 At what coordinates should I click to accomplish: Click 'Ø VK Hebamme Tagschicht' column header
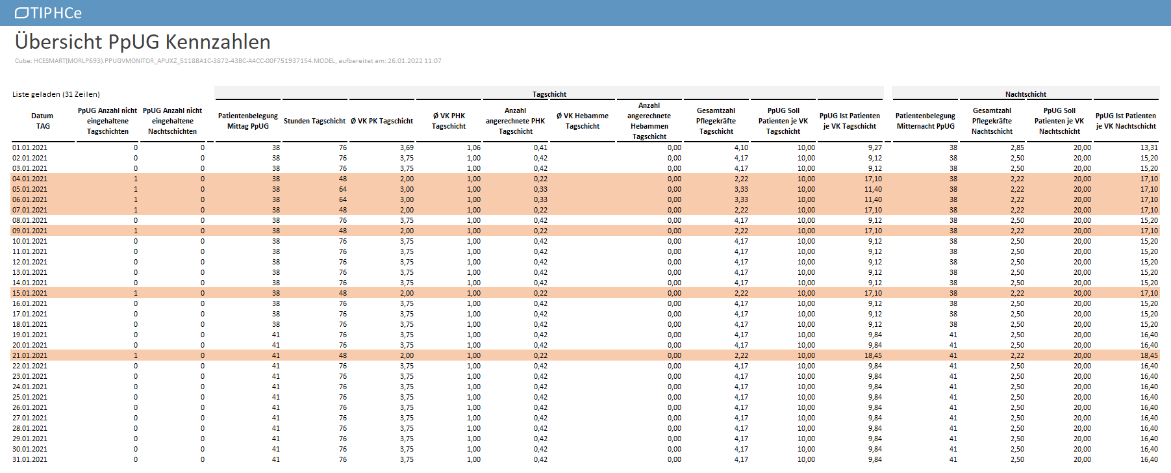583,121
